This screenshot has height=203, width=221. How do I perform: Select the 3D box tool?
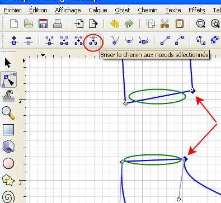coord(8,147)
